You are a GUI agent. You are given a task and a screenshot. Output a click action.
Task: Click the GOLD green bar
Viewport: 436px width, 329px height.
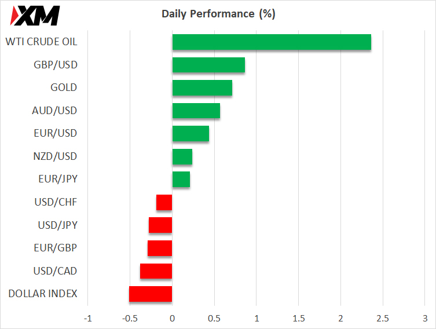(202, 87)
